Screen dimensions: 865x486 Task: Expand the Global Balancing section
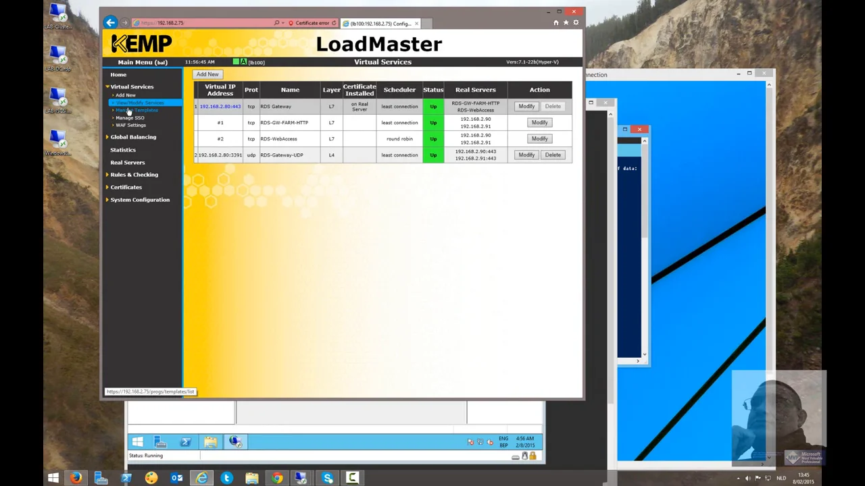[x=133, y=137]
